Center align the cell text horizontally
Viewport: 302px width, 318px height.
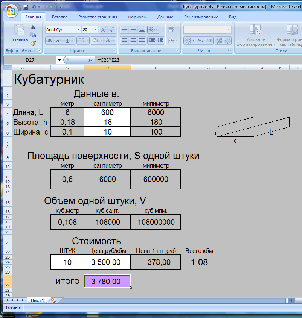tap(133, 41)
